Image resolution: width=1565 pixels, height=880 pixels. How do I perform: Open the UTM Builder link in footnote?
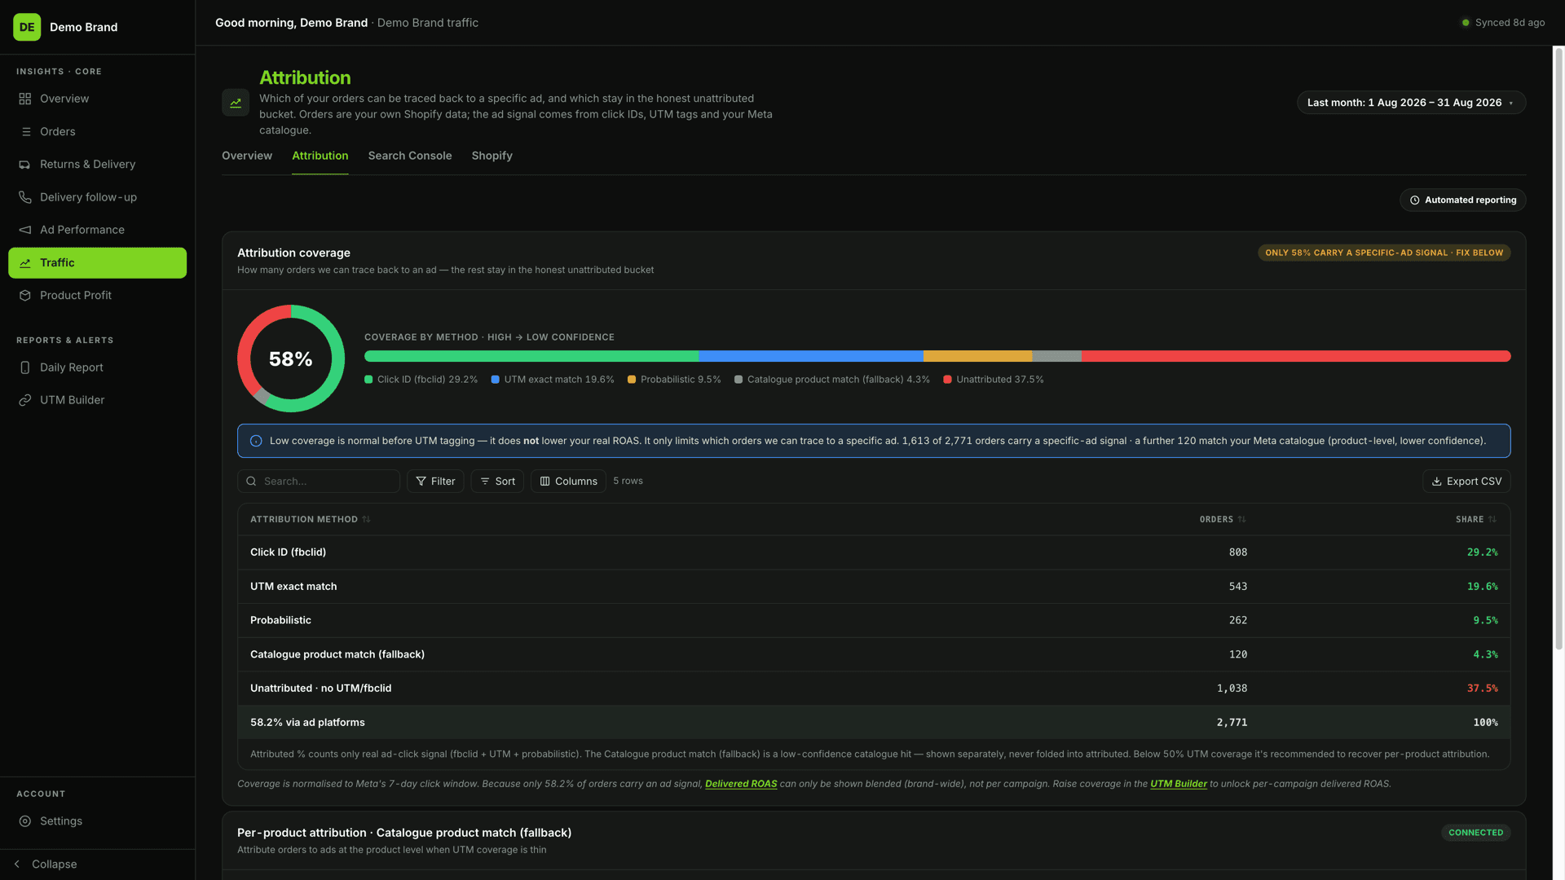[1179, 784]
